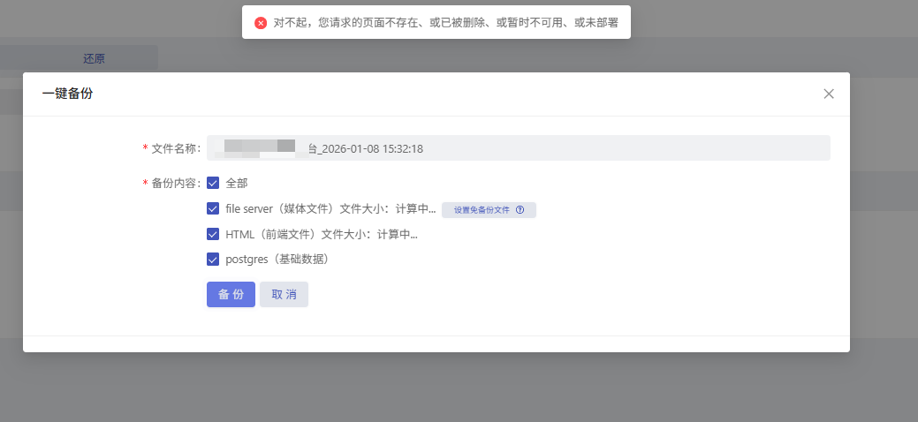The image size is (918, 422).
Task: Click the question mark help icon beside 设置免备份文件
Action: coord(520,210)
